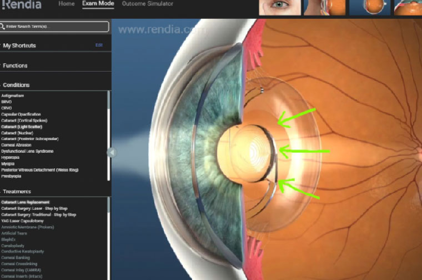Click into the Enter Search Terms field
Screen dimensions: 422x280
(x=56, y=27)
